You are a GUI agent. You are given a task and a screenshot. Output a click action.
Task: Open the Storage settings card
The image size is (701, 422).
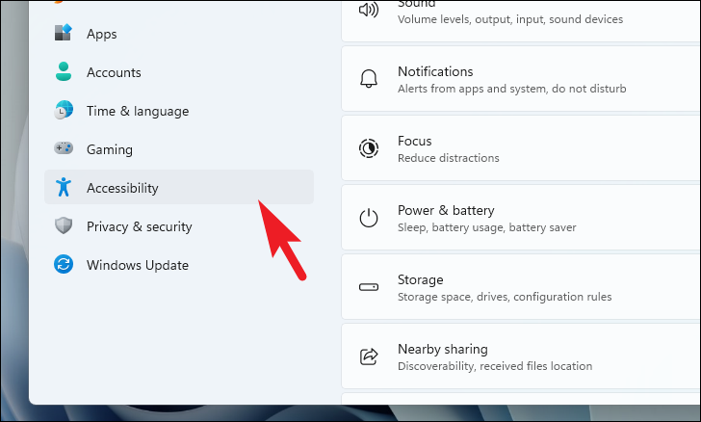click(x=521, y=287)
